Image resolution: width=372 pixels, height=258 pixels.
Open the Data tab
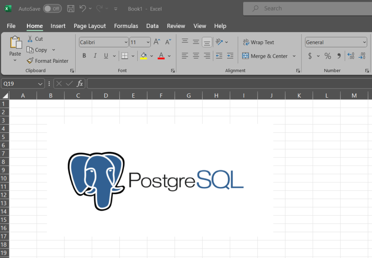[152, 26]
